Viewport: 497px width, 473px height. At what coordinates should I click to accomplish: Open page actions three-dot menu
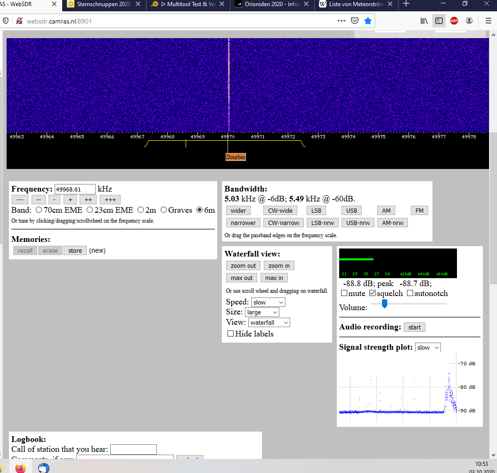pos(342,21)
